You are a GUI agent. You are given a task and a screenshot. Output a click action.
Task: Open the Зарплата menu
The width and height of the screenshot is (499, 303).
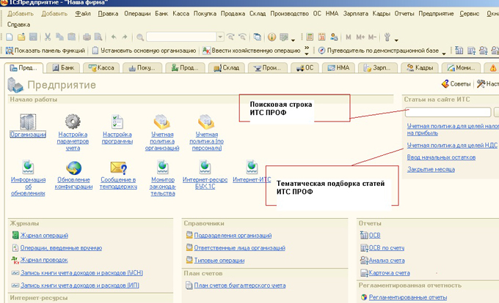click(355, 14)
